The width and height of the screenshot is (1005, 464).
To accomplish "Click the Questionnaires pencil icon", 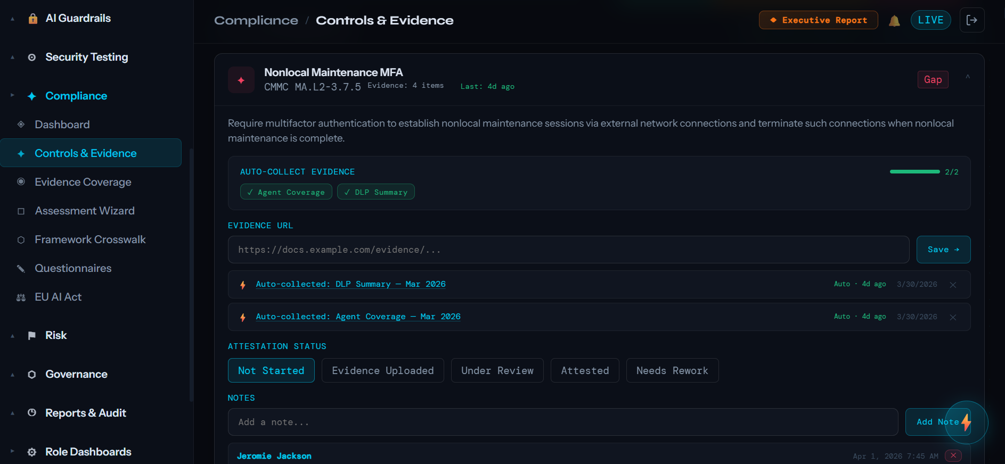I will pyautogui.click(x=21, y=269).
